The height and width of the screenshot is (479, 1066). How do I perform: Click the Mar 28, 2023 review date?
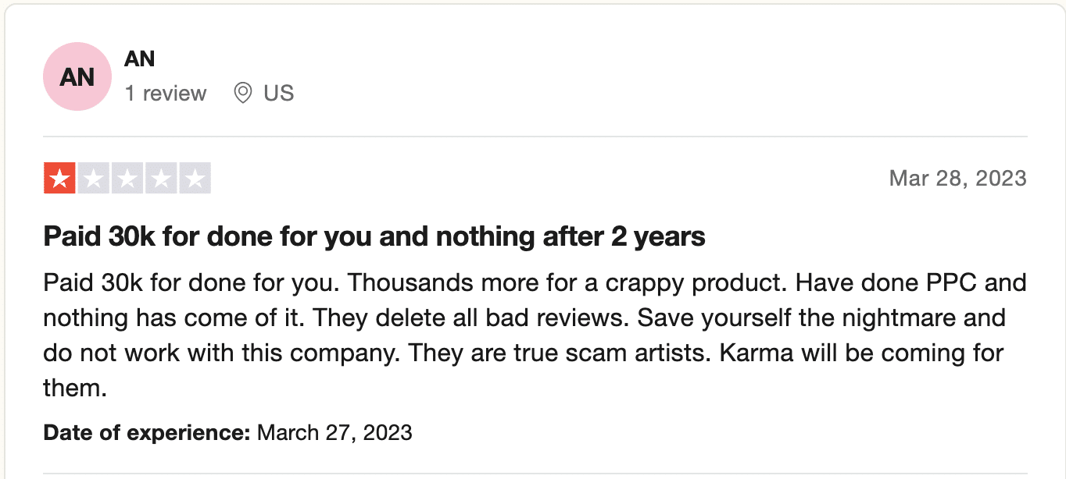[x=957, y=179]
